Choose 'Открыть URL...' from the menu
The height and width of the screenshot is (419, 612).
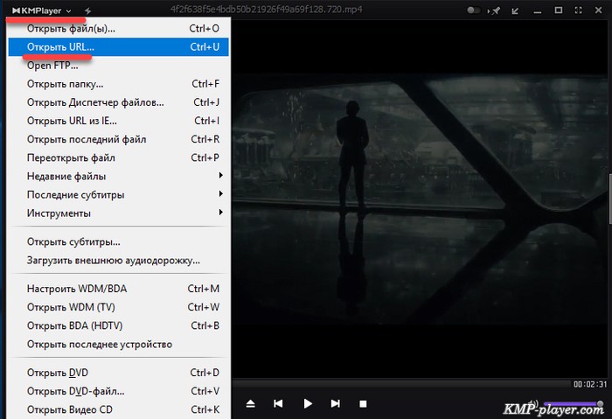tap(118, 47)
